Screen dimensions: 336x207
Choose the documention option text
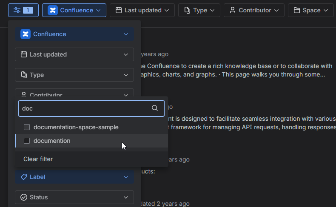click(x=52, y=141)
